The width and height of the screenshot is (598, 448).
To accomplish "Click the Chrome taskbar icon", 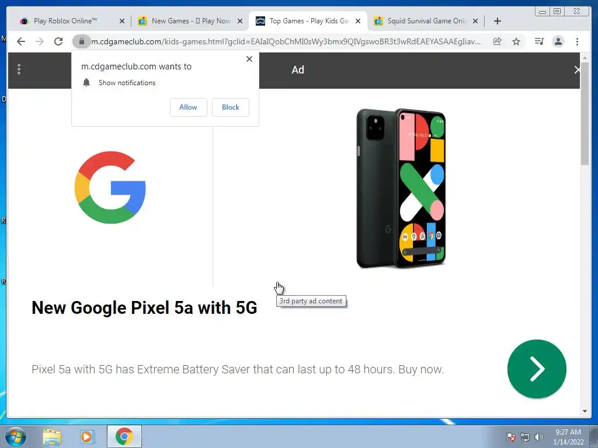I will pyautogui.click(x=124, y=436).
